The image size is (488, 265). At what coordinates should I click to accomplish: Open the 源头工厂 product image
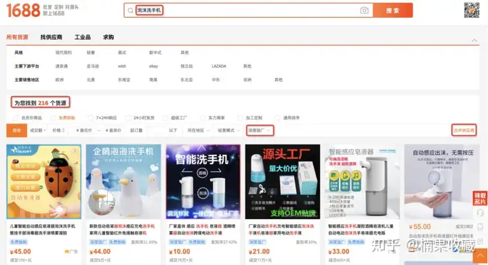click(283, 182)
